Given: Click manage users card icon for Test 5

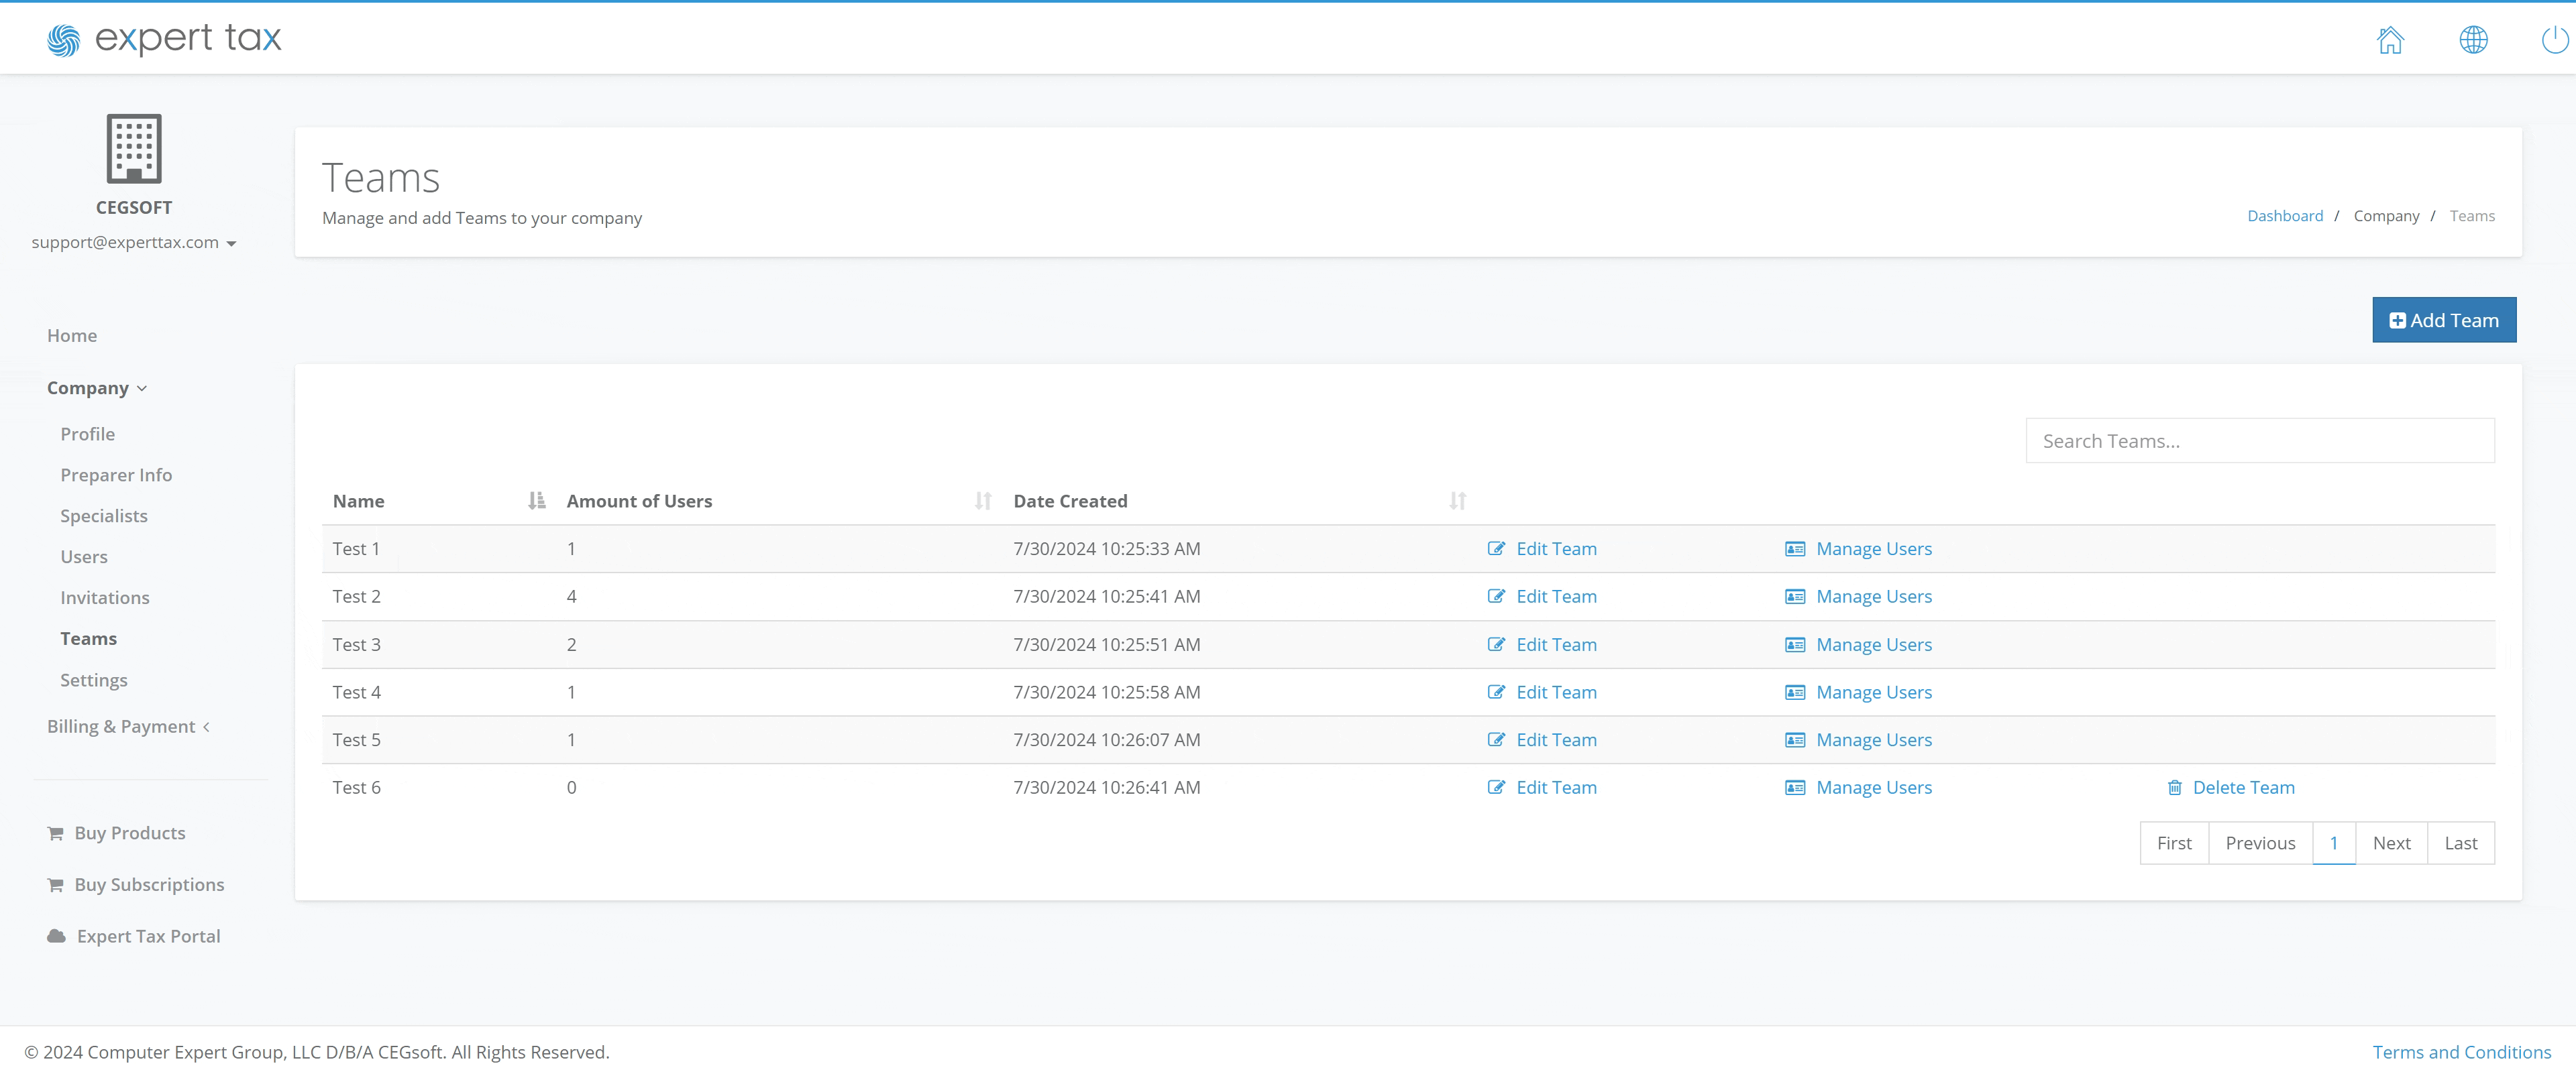Looking at the screenshot, I should coord(1795,739).
